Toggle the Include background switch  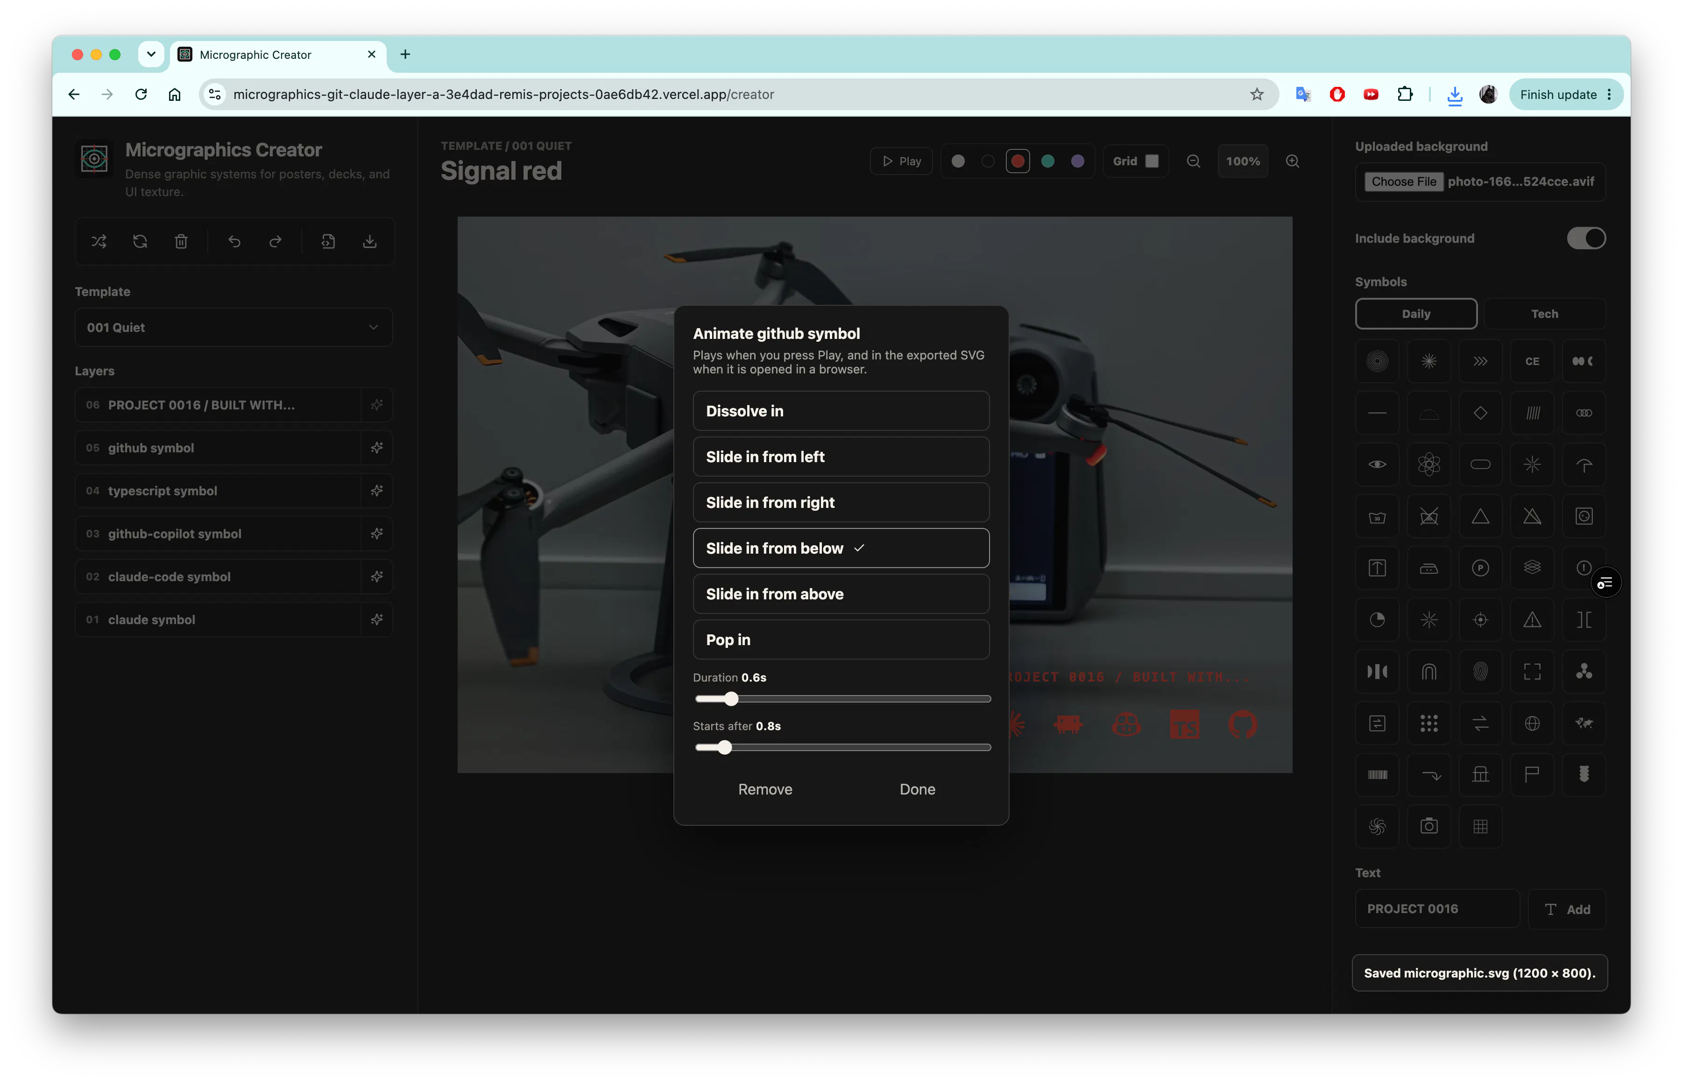click(1586, 239)
